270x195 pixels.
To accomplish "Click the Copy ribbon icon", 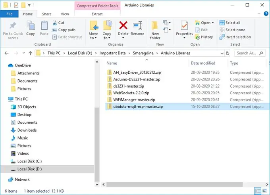I will tap(31, 26).
